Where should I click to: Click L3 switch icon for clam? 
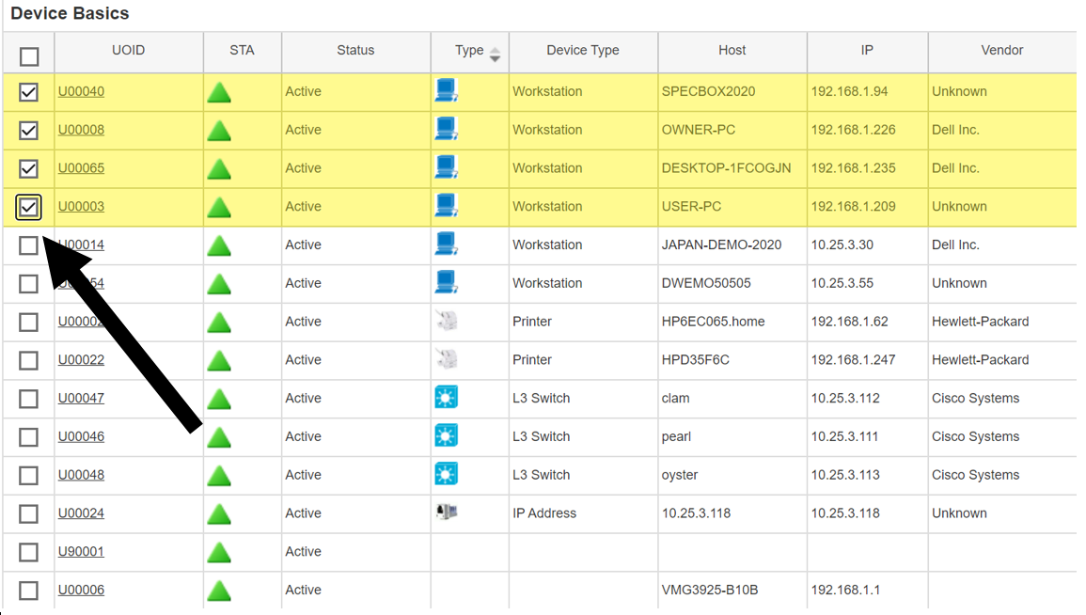coord(446,398)
